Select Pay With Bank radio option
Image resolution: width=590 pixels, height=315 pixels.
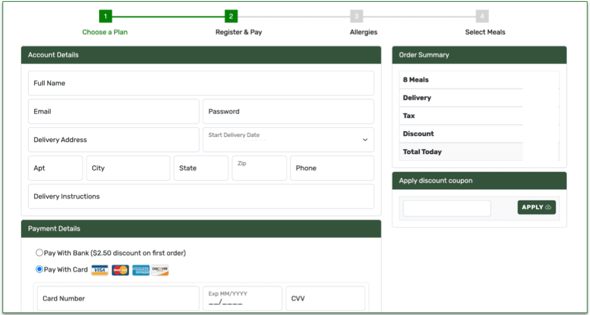pyautogui.click(x=39, y=253)
